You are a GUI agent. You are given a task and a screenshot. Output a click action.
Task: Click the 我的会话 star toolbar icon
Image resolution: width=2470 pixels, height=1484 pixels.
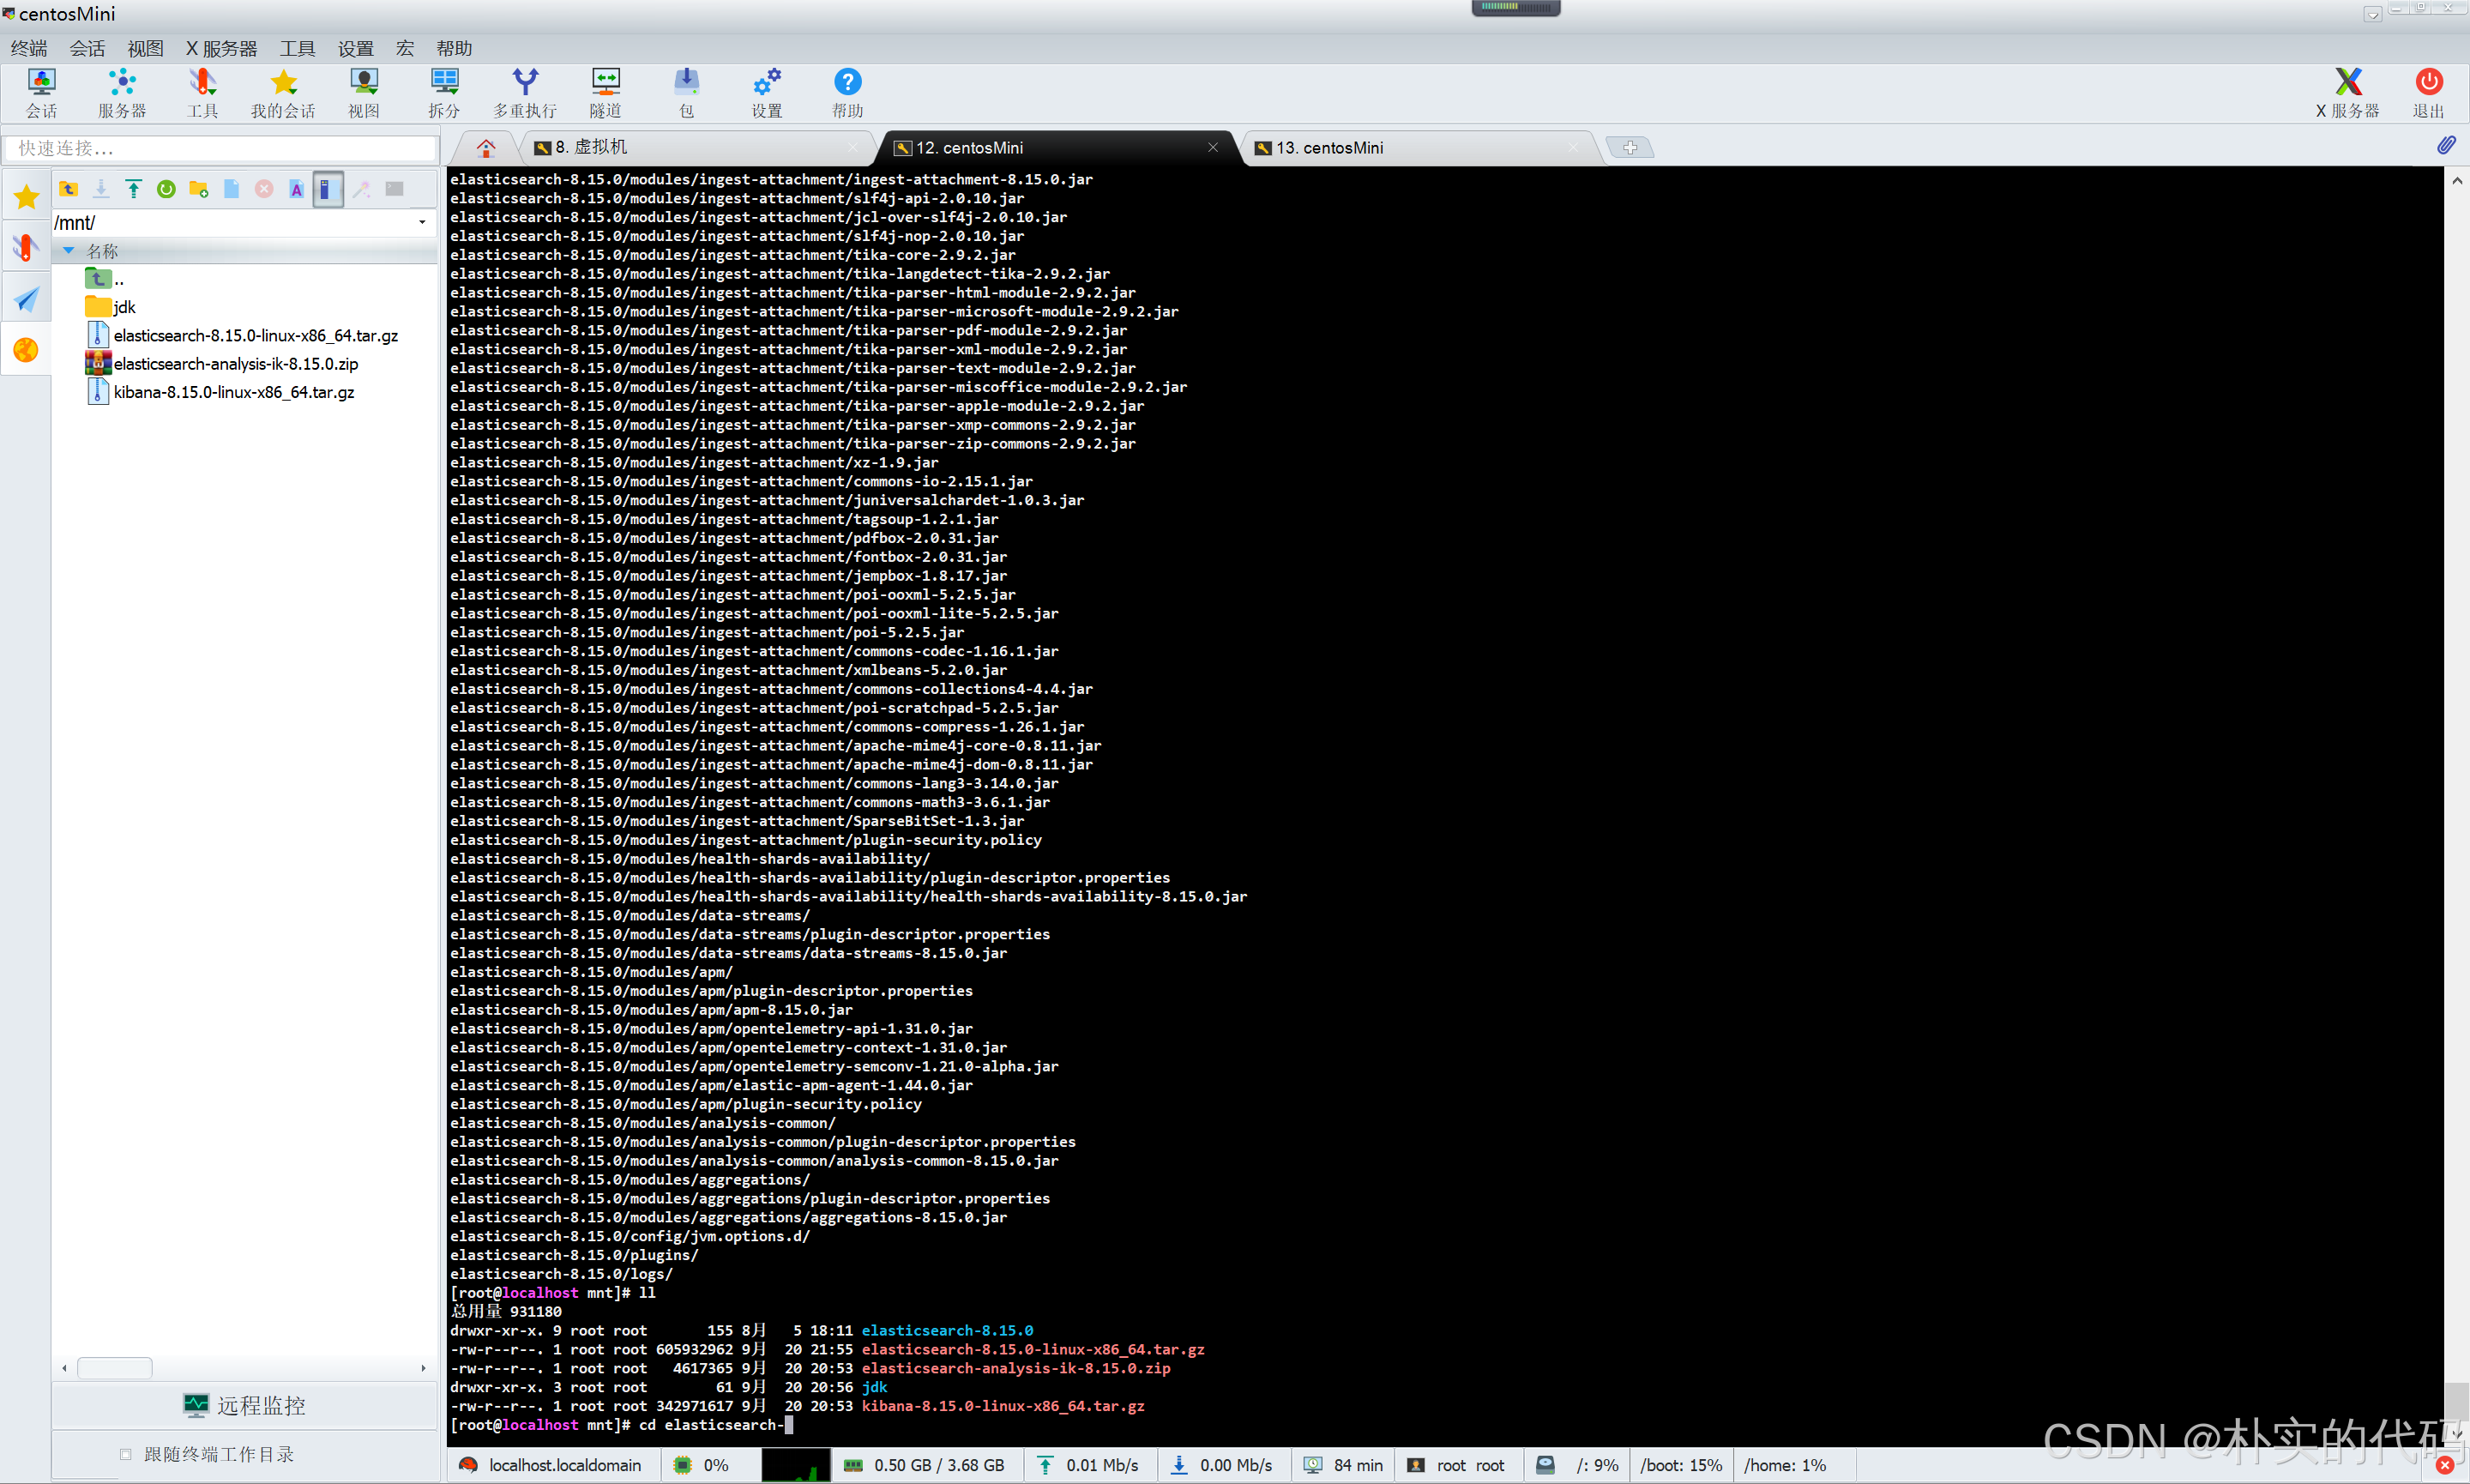tap(283, 93)
